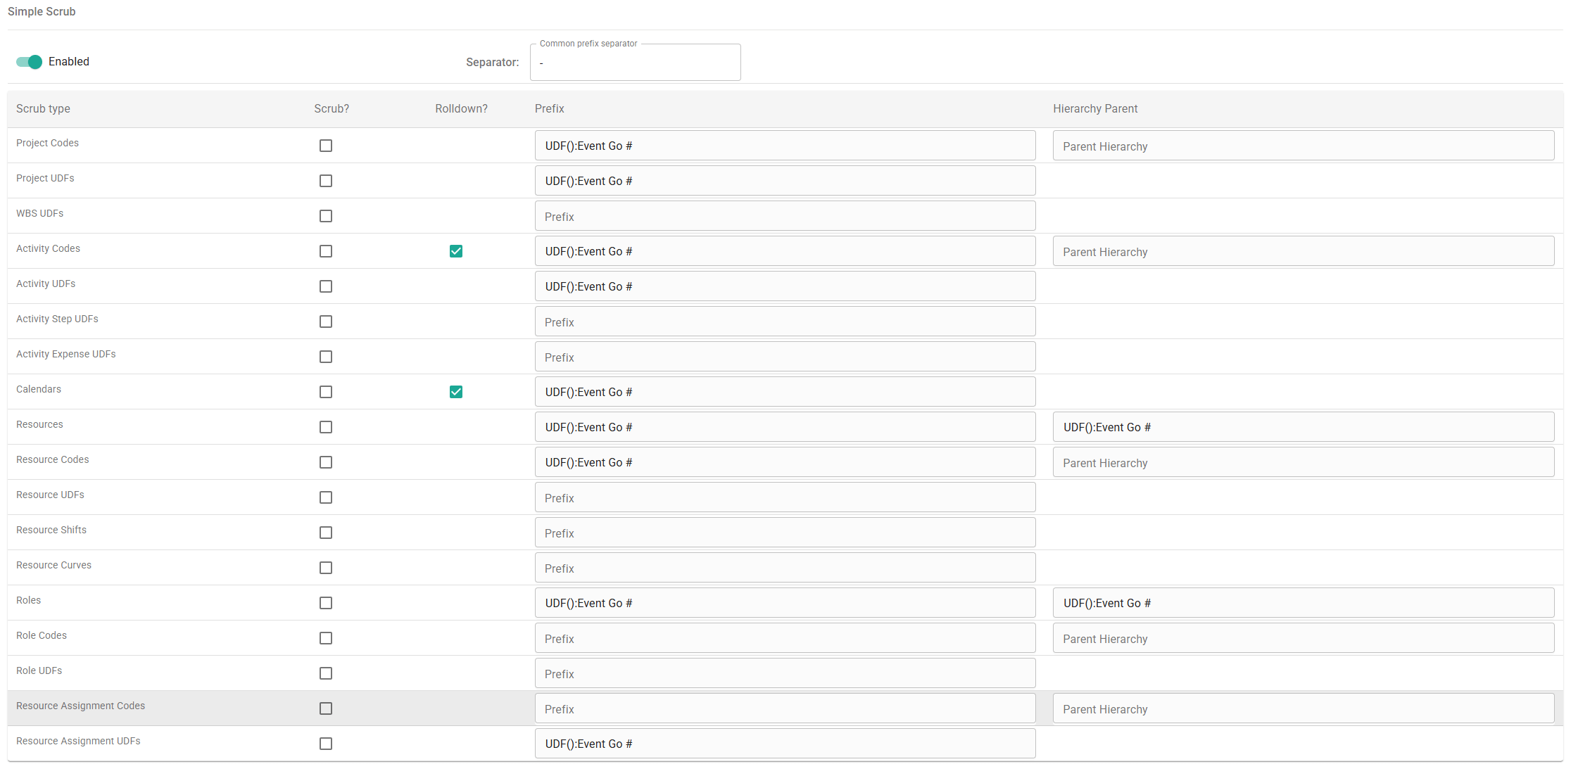Check the Project Codes scrub checkbox
The height and width of the screenshot is (776, 1578).
pos(326,146)
